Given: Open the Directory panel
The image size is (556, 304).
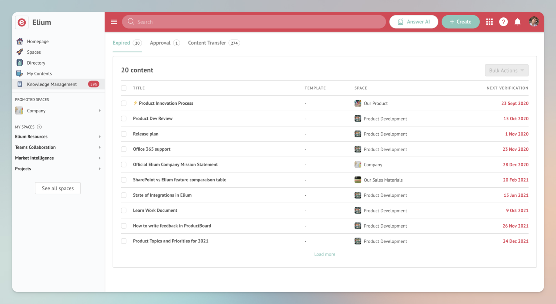Looking at the screenshot, I should pyautogui.click(x=36, y=63).
